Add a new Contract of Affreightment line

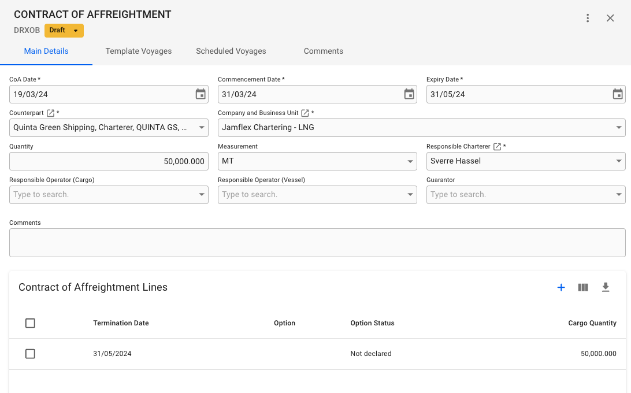tap(561, 287)
